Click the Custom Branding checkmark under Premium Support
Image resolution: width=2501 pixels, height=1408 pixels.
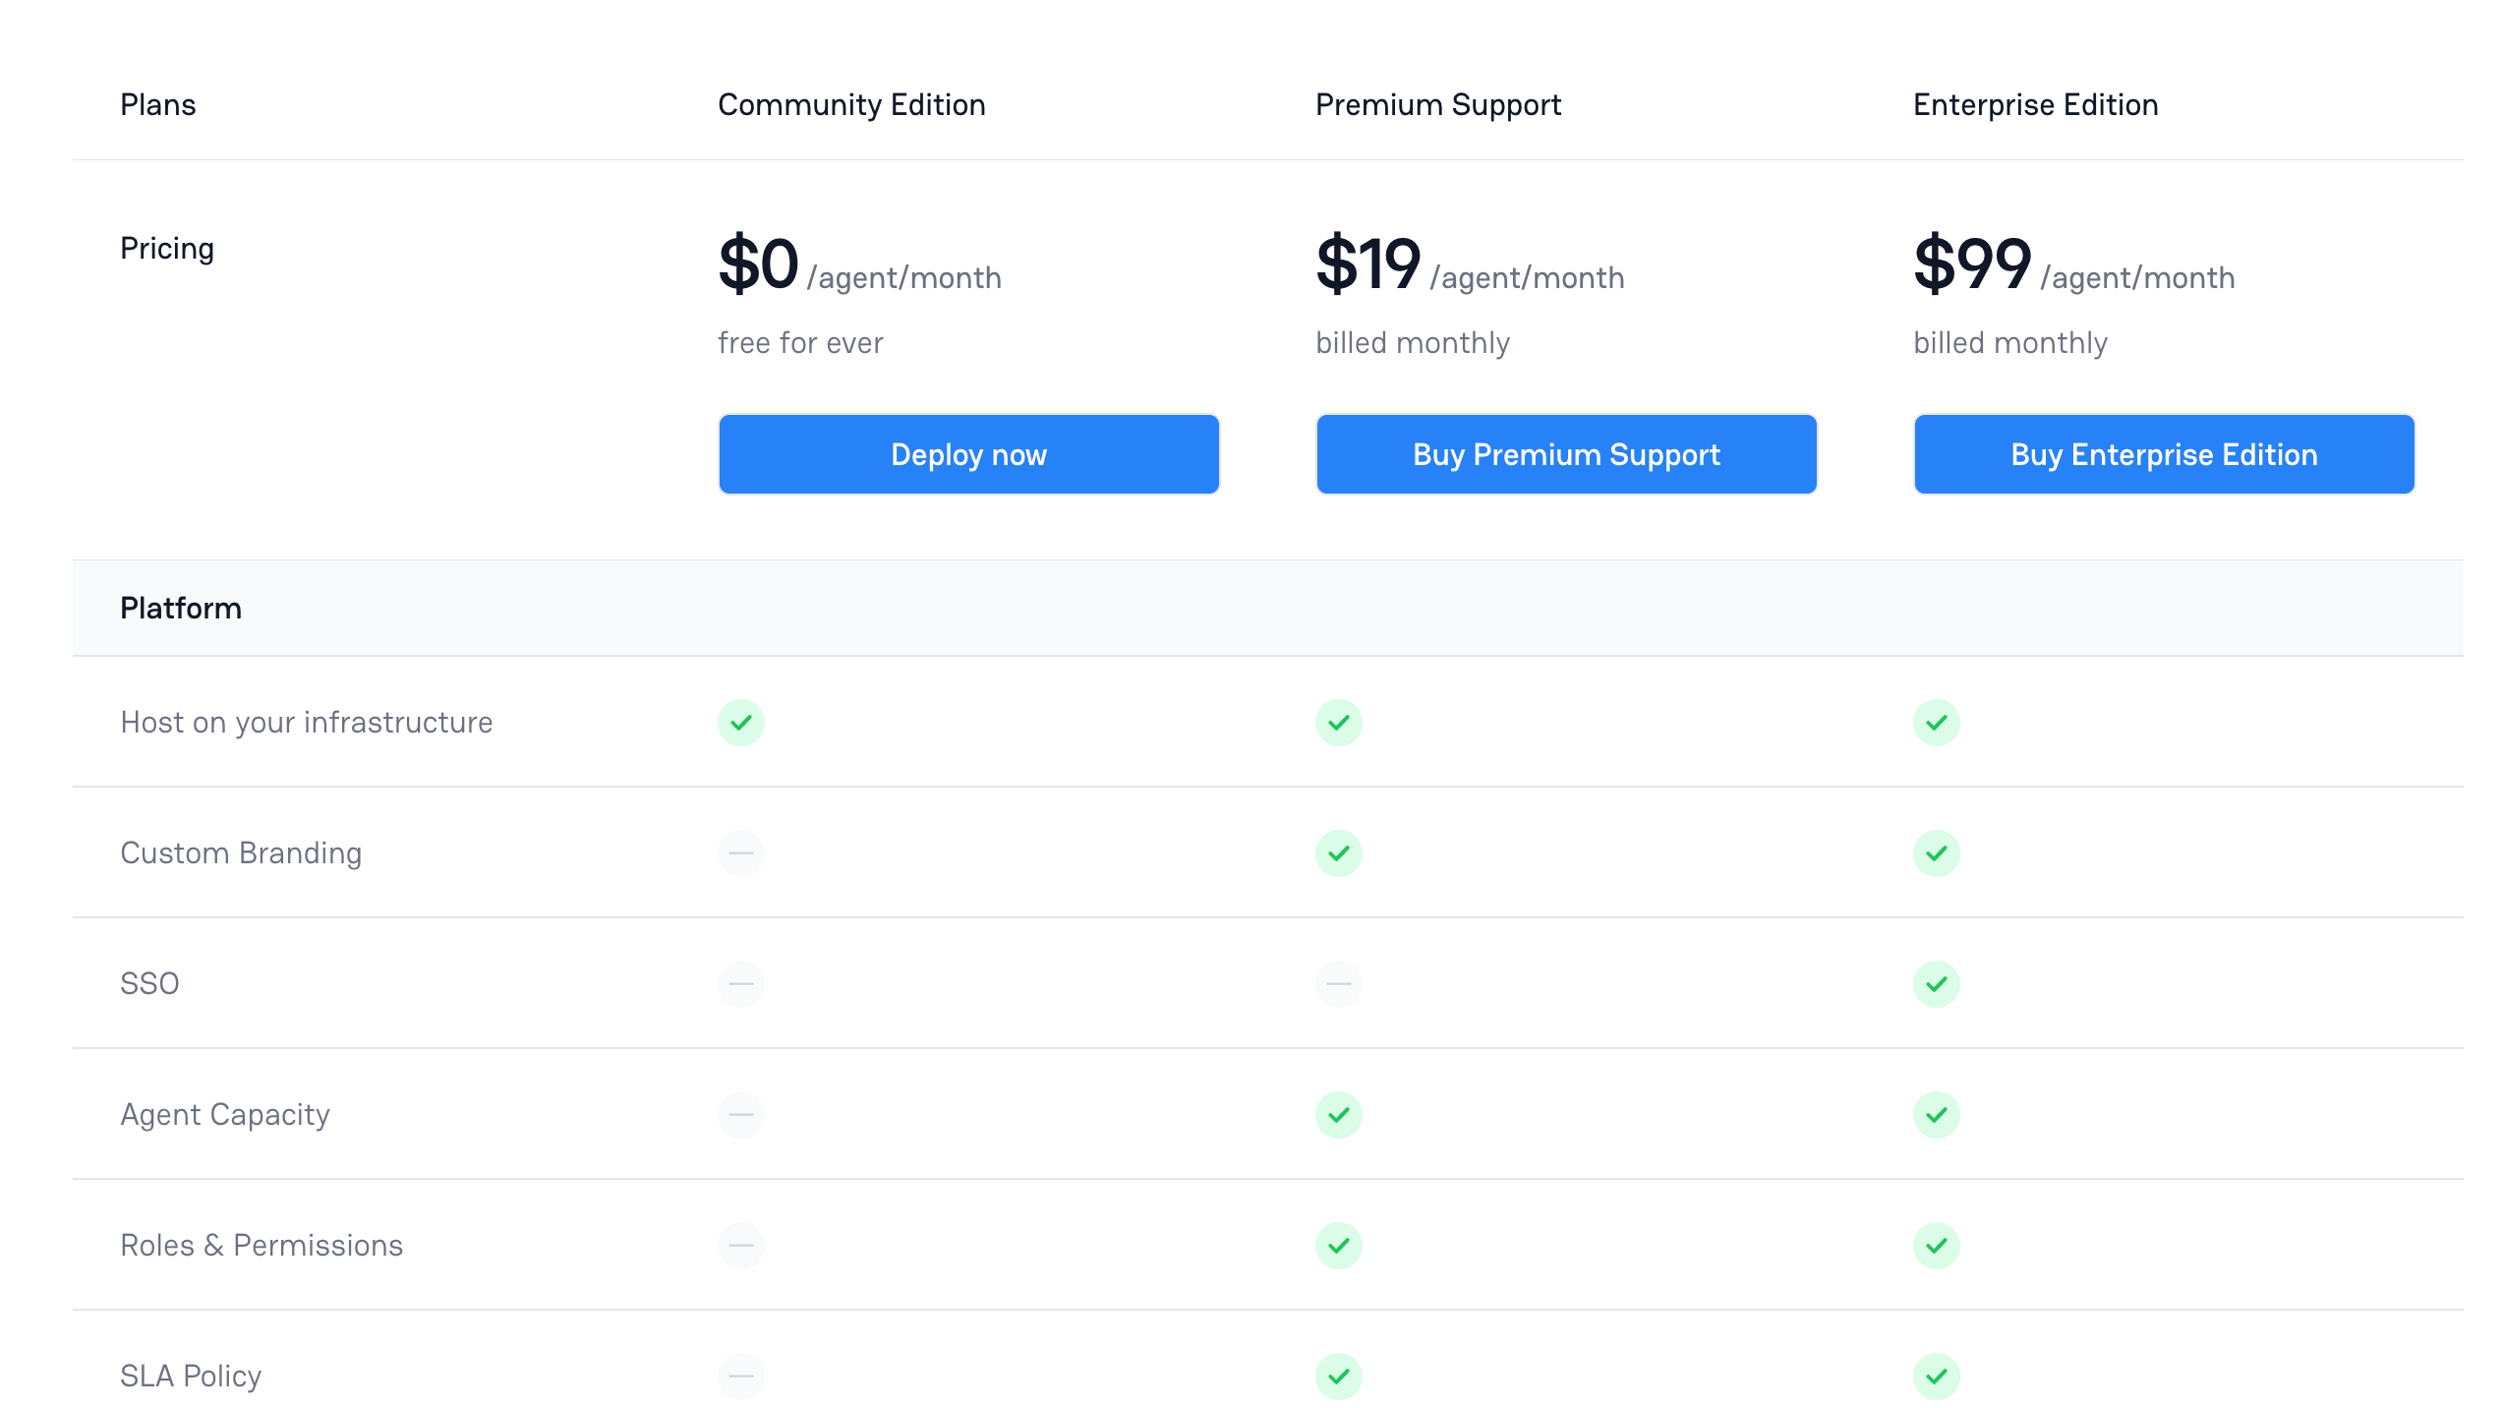[1338, 852]
